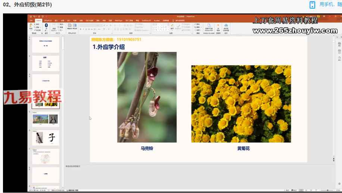The height and width of the screenshot is (193, 342).
Task: Open the Home ribbon tab
Action: 38,21
